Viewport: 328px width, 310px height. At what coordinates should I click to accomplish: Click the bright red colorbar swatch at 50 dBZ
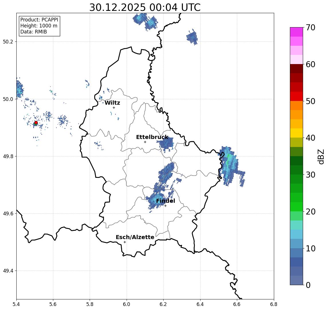[296, 96]
